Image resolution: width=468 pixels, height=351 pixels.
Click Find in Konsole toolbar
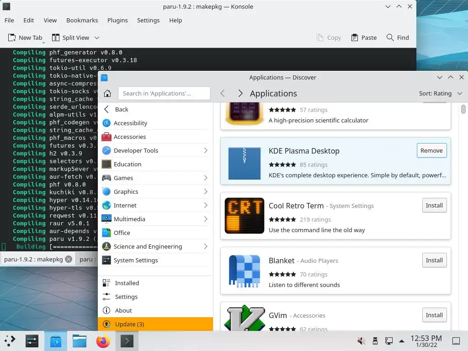398,37
